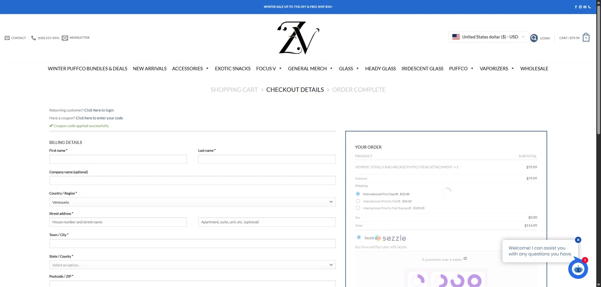This screenshot has width=601, height=287.
Task: Expand the General Merch menu arrow
Action: coord(331,69)
